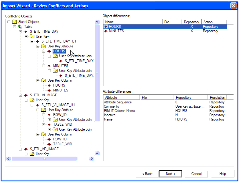Click red arrow icon beside S_ETL_VR_IMAGE

(26, 149)
